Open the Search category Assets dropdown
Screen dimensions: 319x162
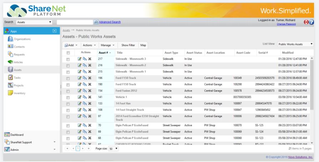coord(34,22)
